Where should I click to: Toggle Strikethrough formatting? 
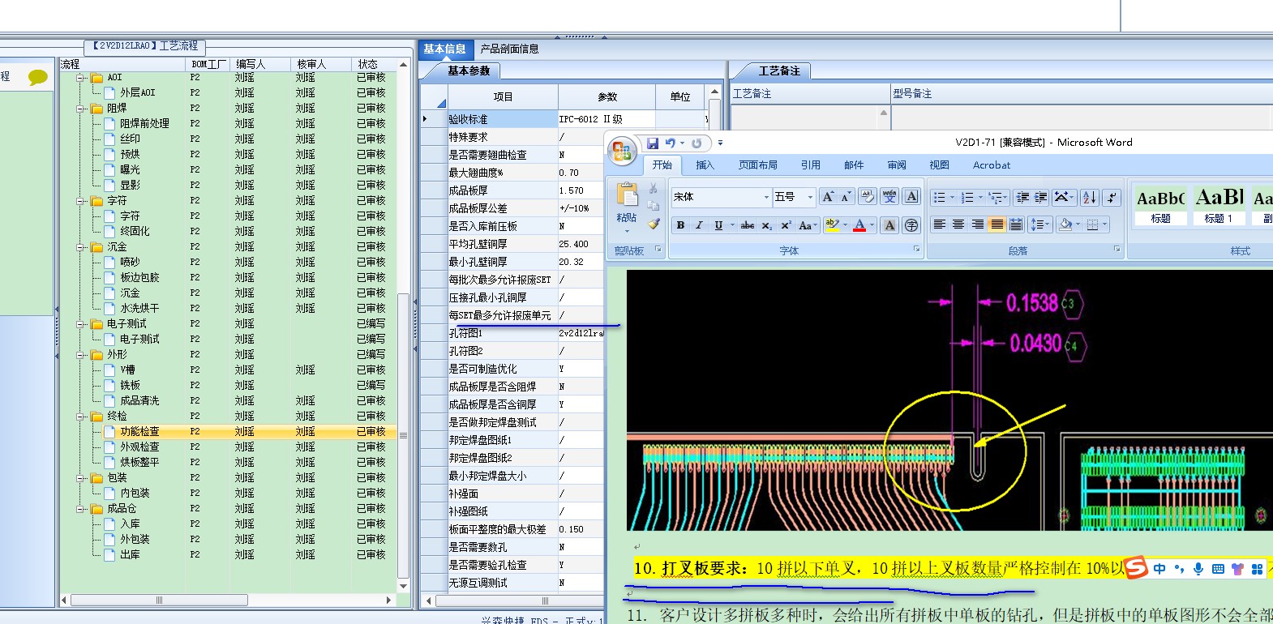[748, 225]
